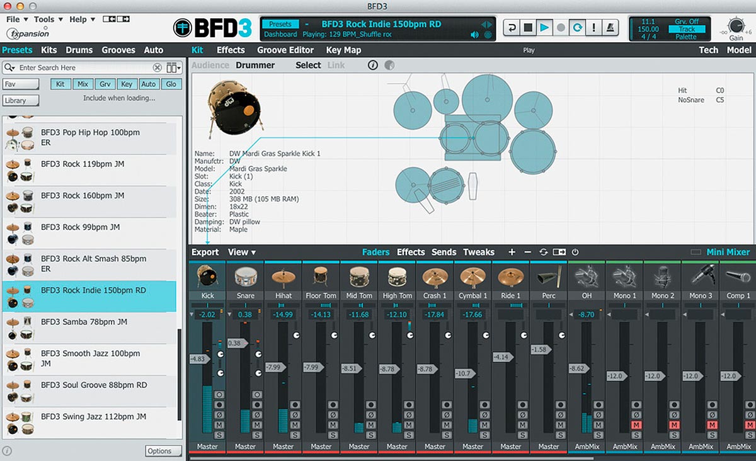Click the Kick fader handle at -4.83
The height and width of the screenshot is (461, 756).
click(199, 359)
